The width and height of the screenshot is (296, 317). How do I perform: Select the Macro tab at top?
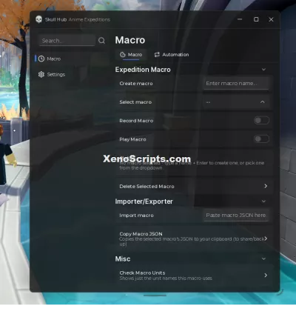tap(131, 55)
